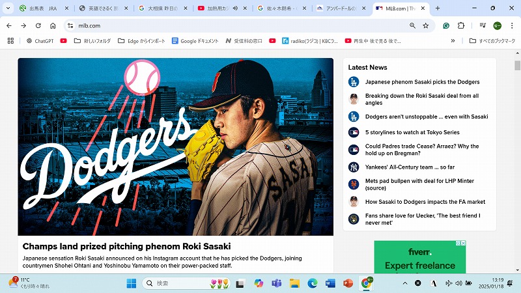Mute the audio on the YouTube tab
This screenshot has width=521, height=293.
pos(235,8)
